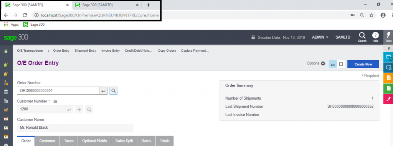Image resolution: width=393 pixels, height=146 pixels.
Task: Click the Order Number input field
Action: coord(58,91)
